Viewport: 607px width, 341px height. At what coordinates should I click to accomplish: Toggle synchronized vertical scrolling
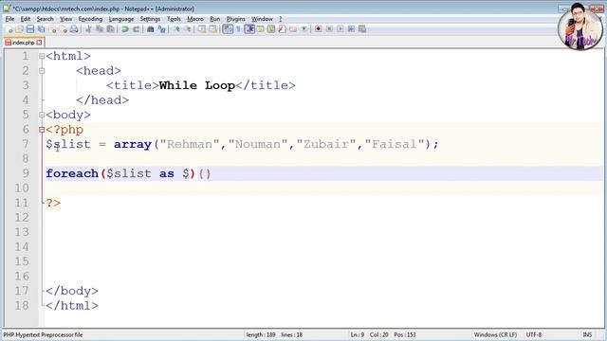202,29
